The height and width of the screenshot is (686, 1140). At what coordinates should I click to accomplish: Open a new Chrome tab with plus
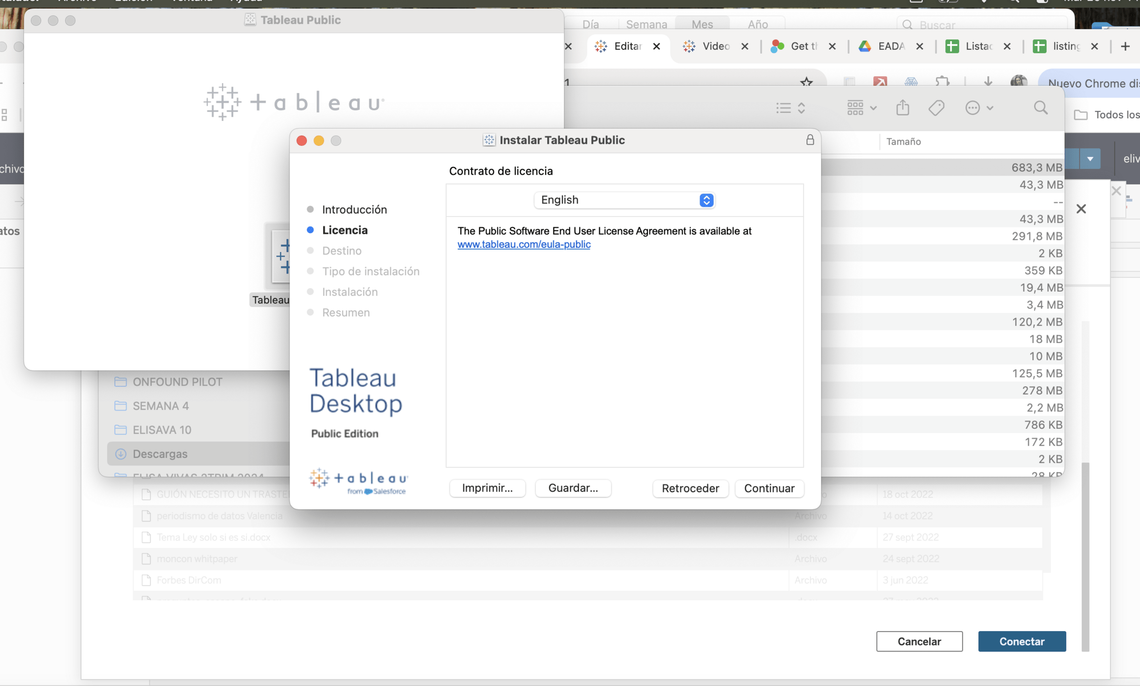click(1125, 46)
